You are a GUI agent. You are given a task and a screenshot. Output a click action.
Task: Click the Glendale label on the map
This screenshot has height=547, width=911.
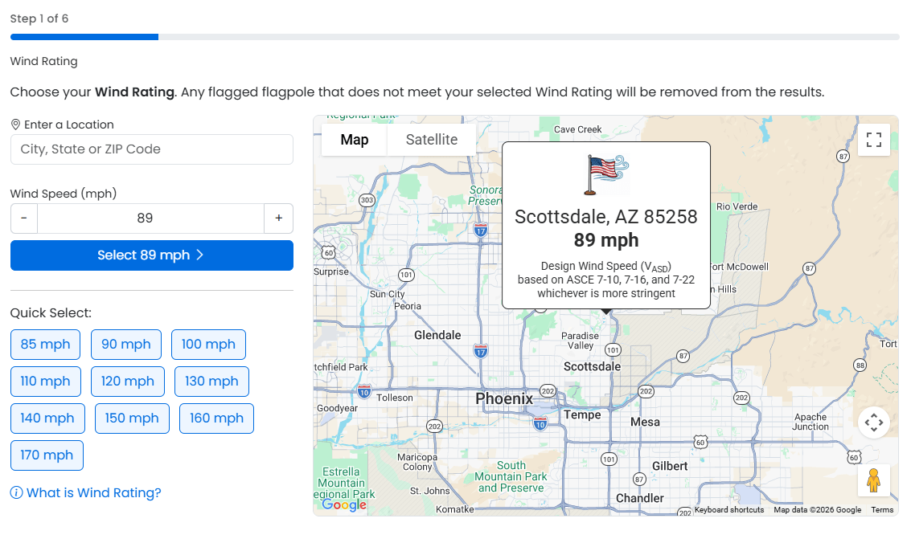(x=437, y=335)
